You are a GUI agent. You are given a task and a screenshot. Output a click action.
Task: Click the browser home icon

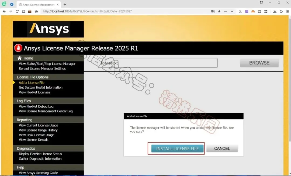[23, 11]
